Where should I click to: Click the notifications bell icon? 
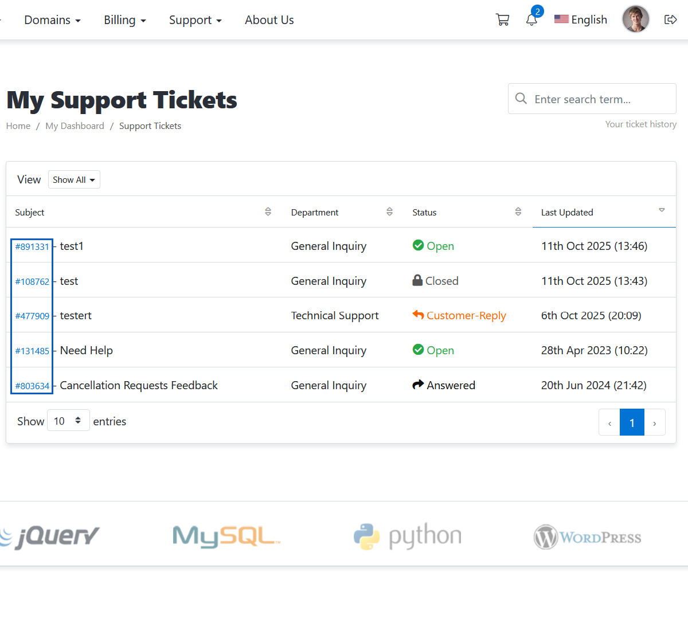[x=531, y=20]
